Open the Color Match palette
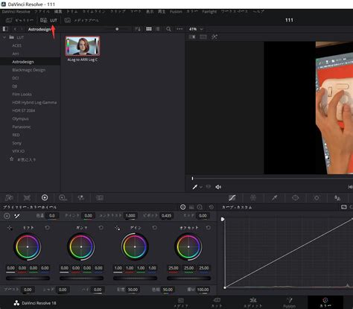The height and width of the screenshot is (309, 353). pos(27,197)
